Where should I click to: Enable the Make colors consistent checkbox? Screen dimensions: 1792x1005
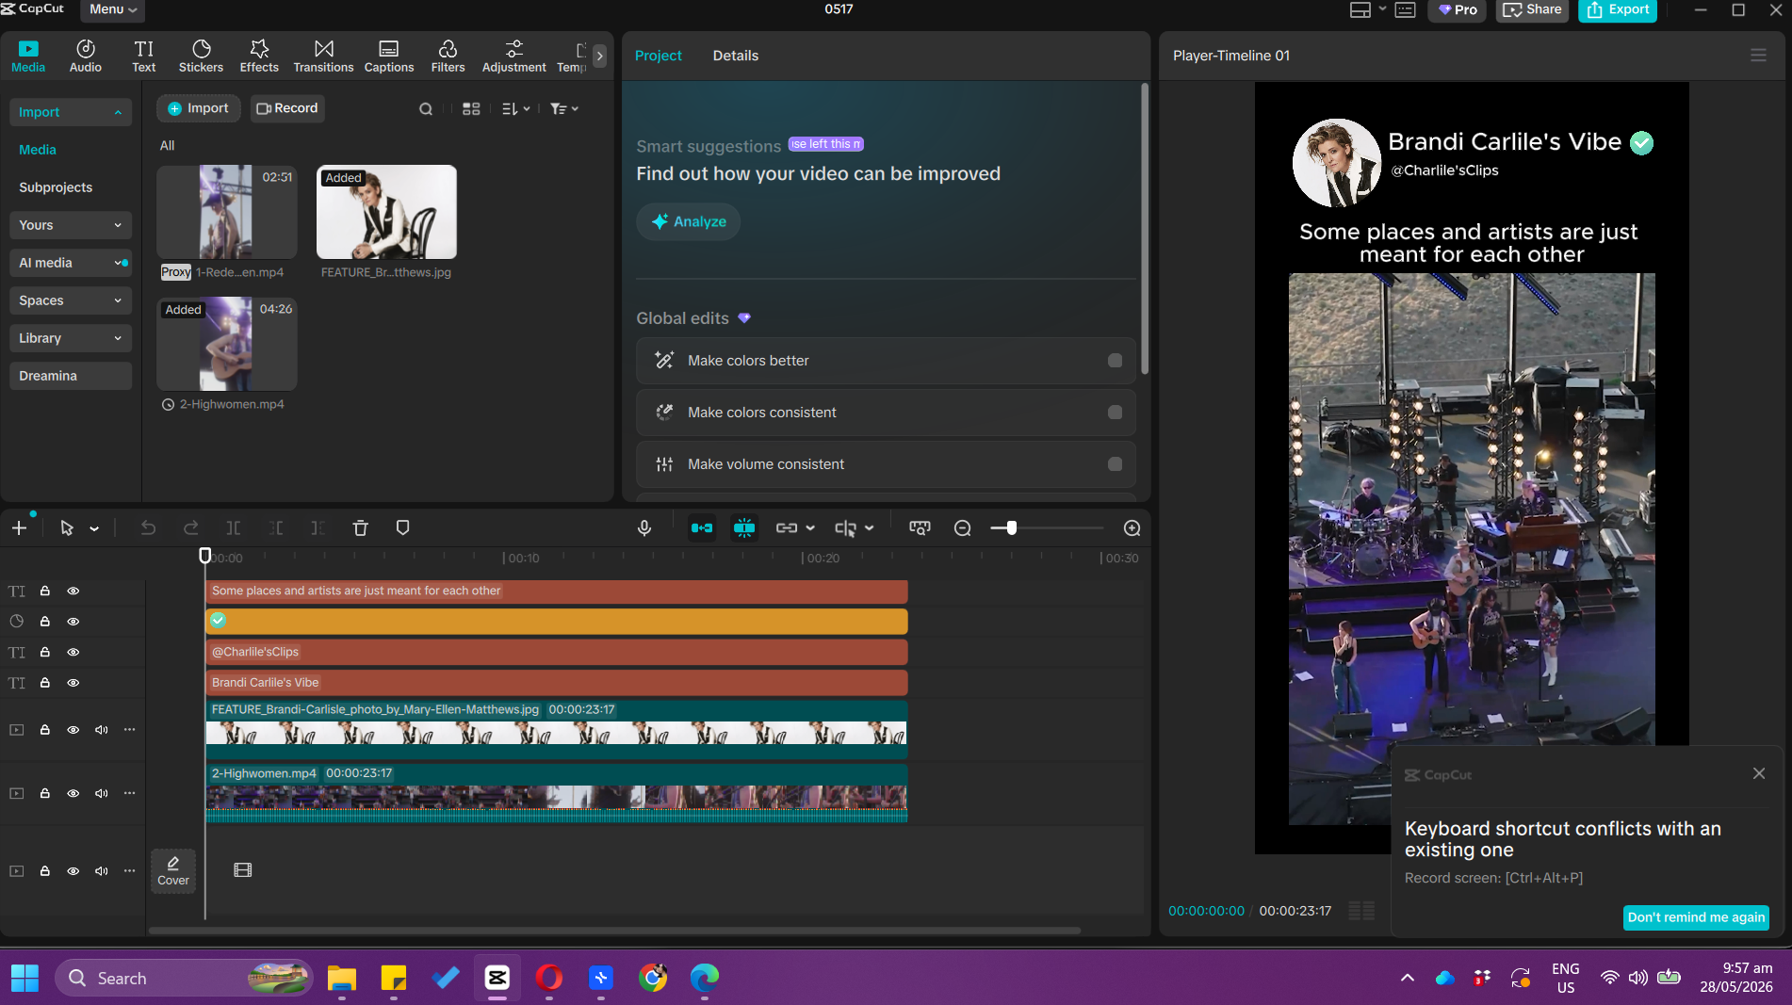click(x=1115, y=413)
